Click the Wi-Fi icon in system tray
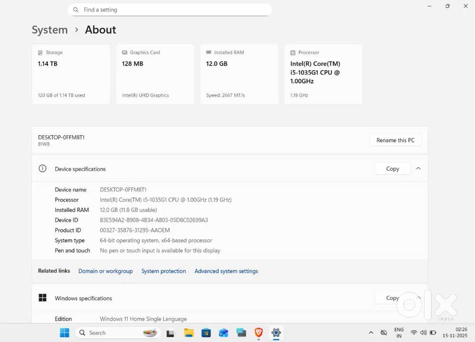475x342 pixels. tap(414, 333)
